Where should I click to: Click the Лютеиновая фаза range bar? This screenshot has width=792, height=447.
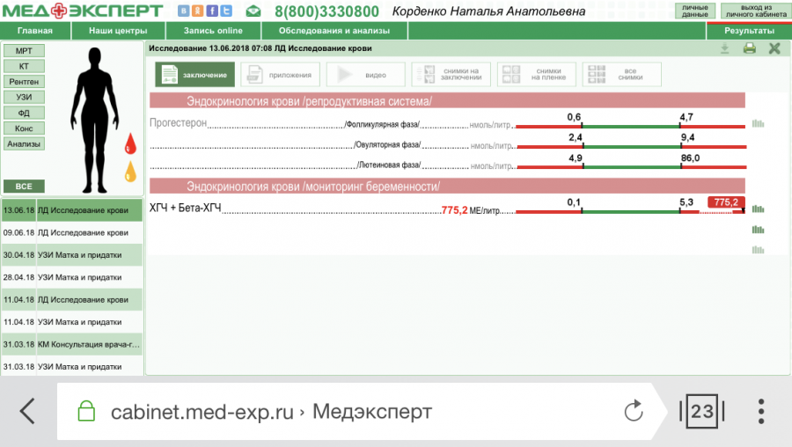631,166
